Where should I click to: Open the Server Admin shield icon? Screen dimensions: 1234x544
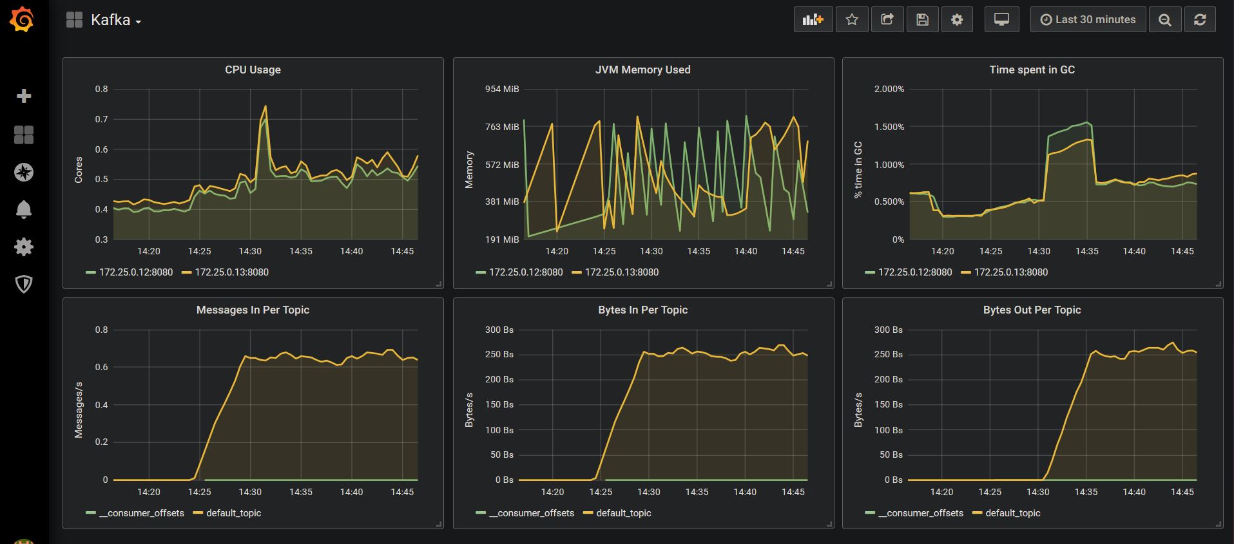pos(24,284)
